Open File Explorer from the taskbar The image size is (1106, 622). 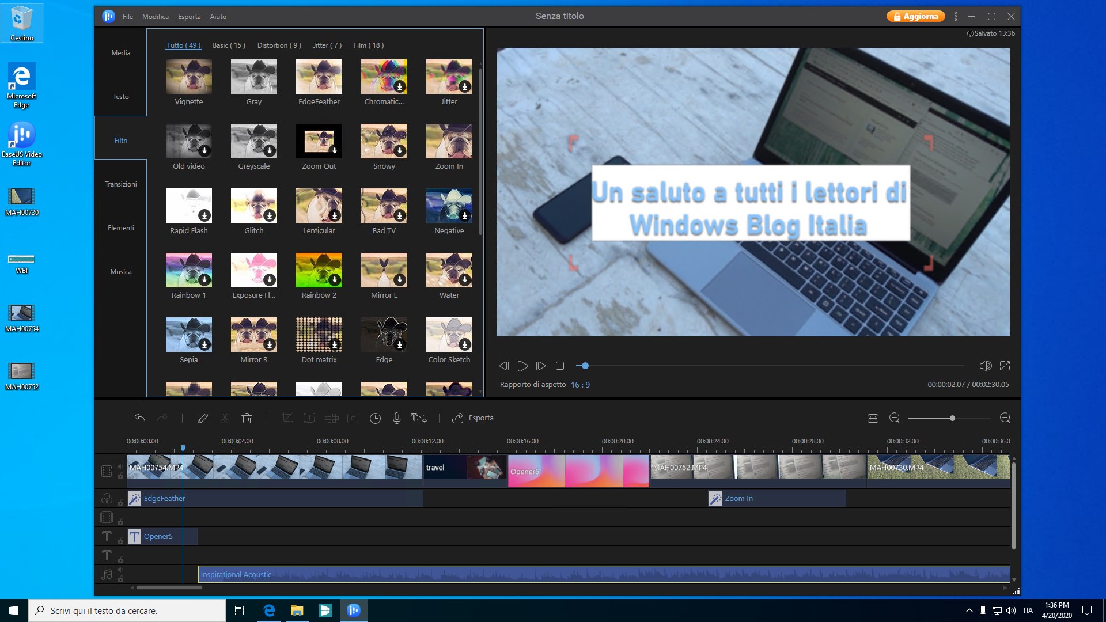click(x=297, y=610)
